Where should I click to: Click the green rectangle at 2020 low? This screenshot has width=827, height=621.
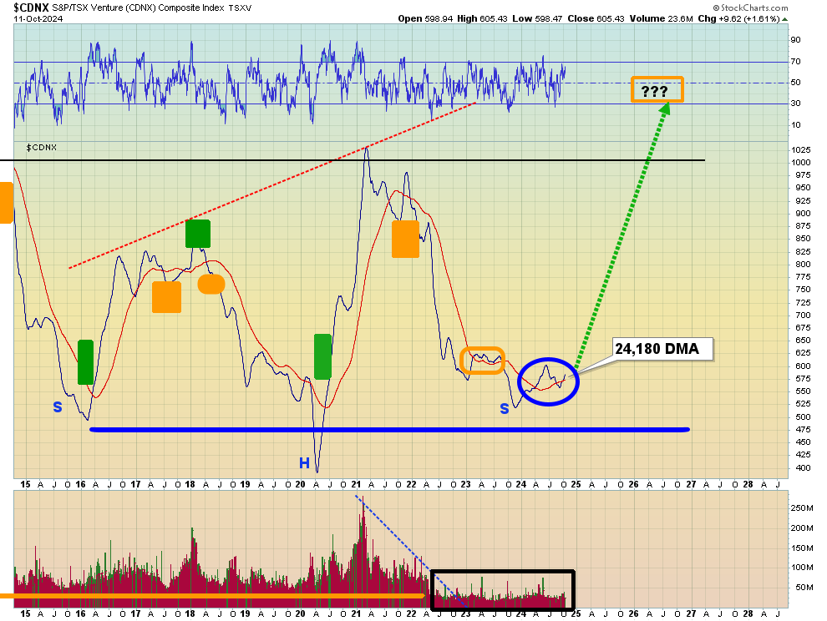[x=322, y=356]
